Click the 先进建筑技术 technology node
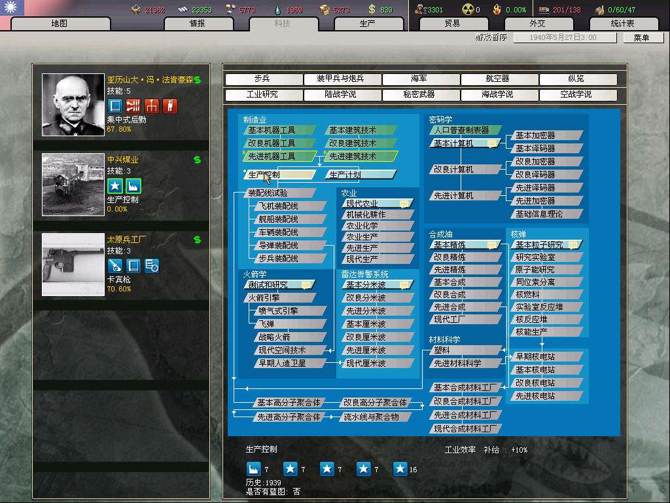This screenshot has width=670, height=503. pos(361,157)
